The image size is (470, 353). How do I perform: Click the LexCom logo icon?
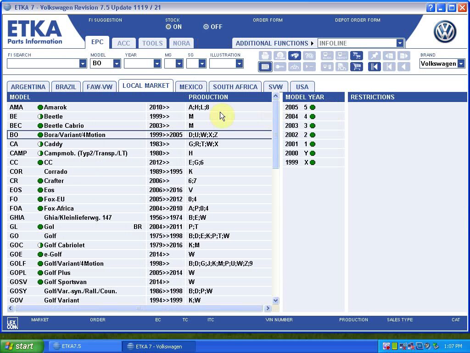(x=12, y=323)
